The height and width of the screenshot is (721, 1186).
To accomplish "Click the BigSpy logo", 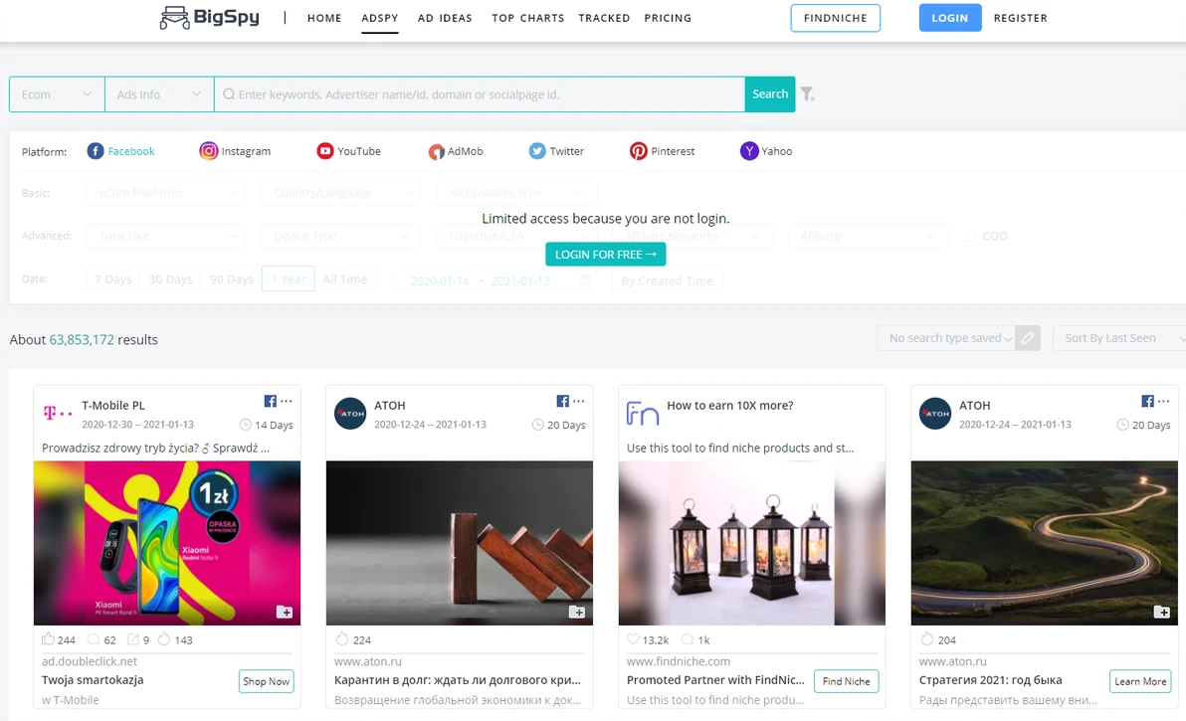I will tap(210, 18).
